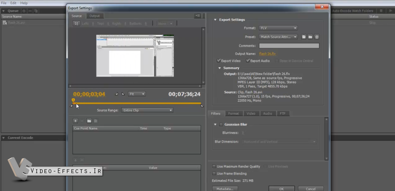Open the Preset dropdown Match Source Attri...
Viewport: 395px width, 191px height.
point(278,37)
